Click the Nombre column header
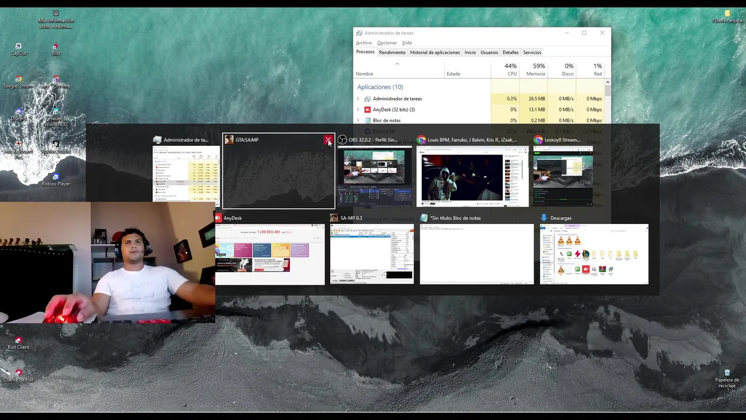The height and width of the screenshot is (420, 746). (x=399, y=69)
